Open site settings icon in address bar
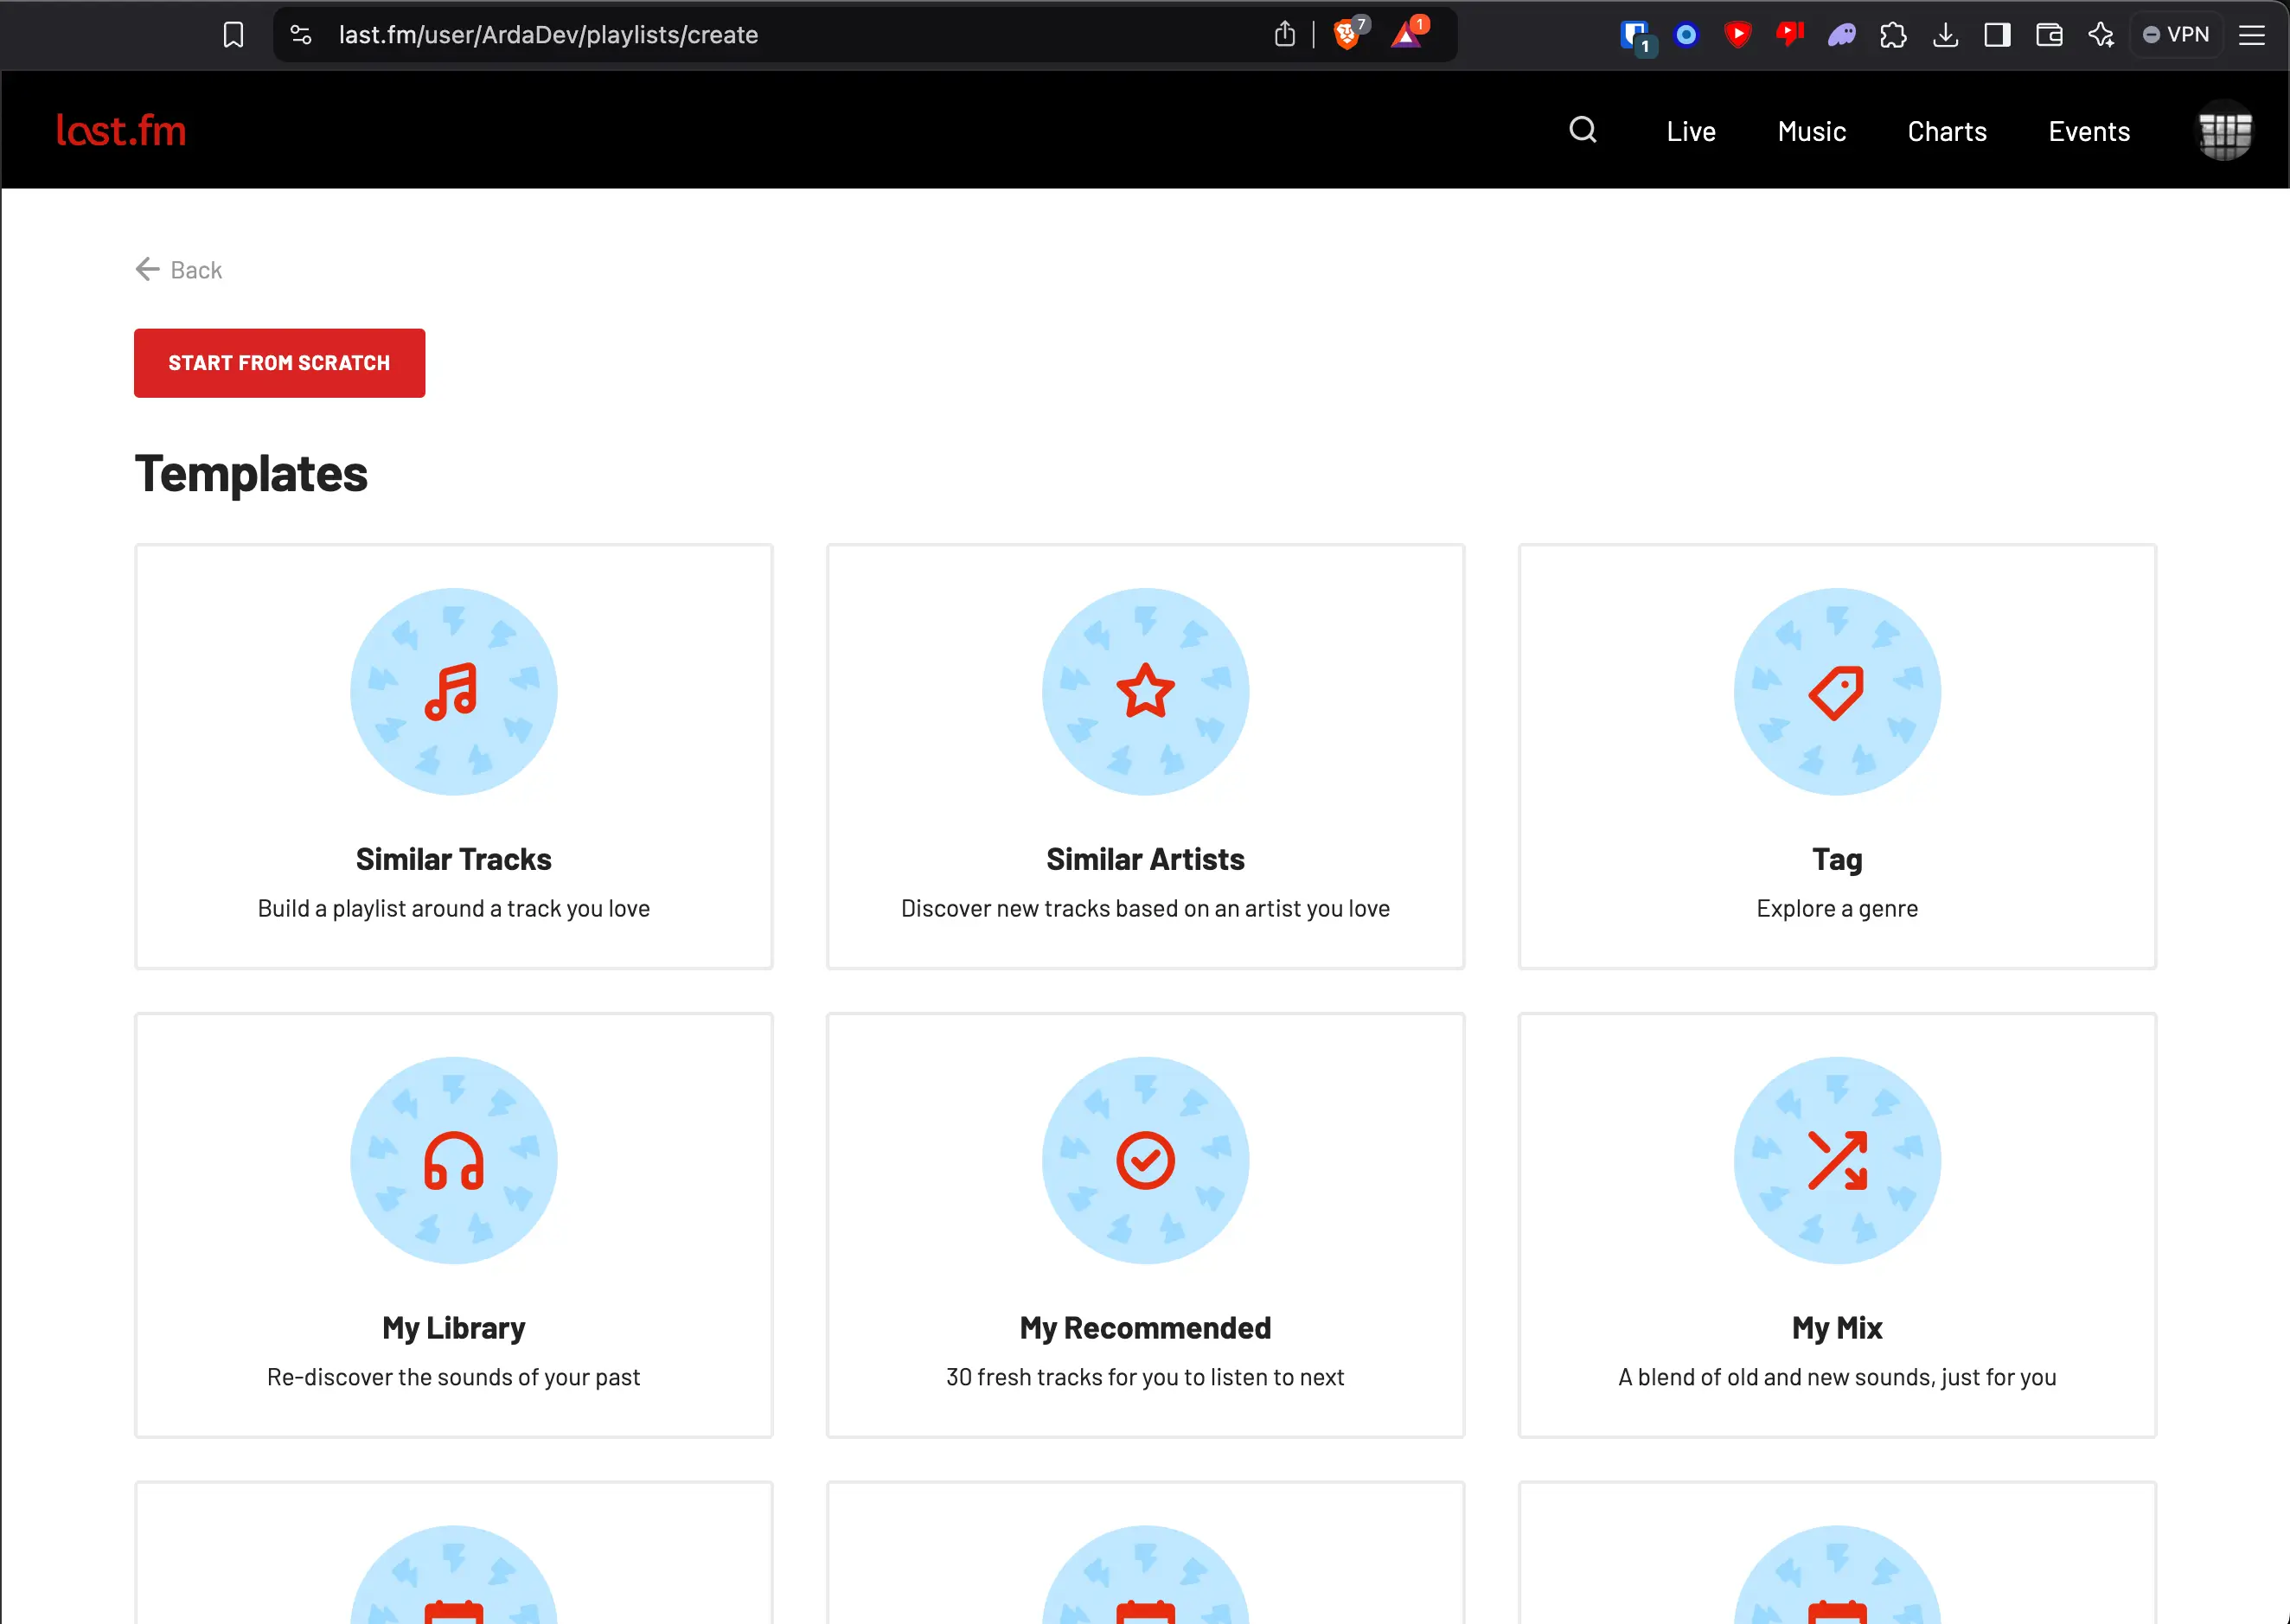 click(x=301, y=35)
